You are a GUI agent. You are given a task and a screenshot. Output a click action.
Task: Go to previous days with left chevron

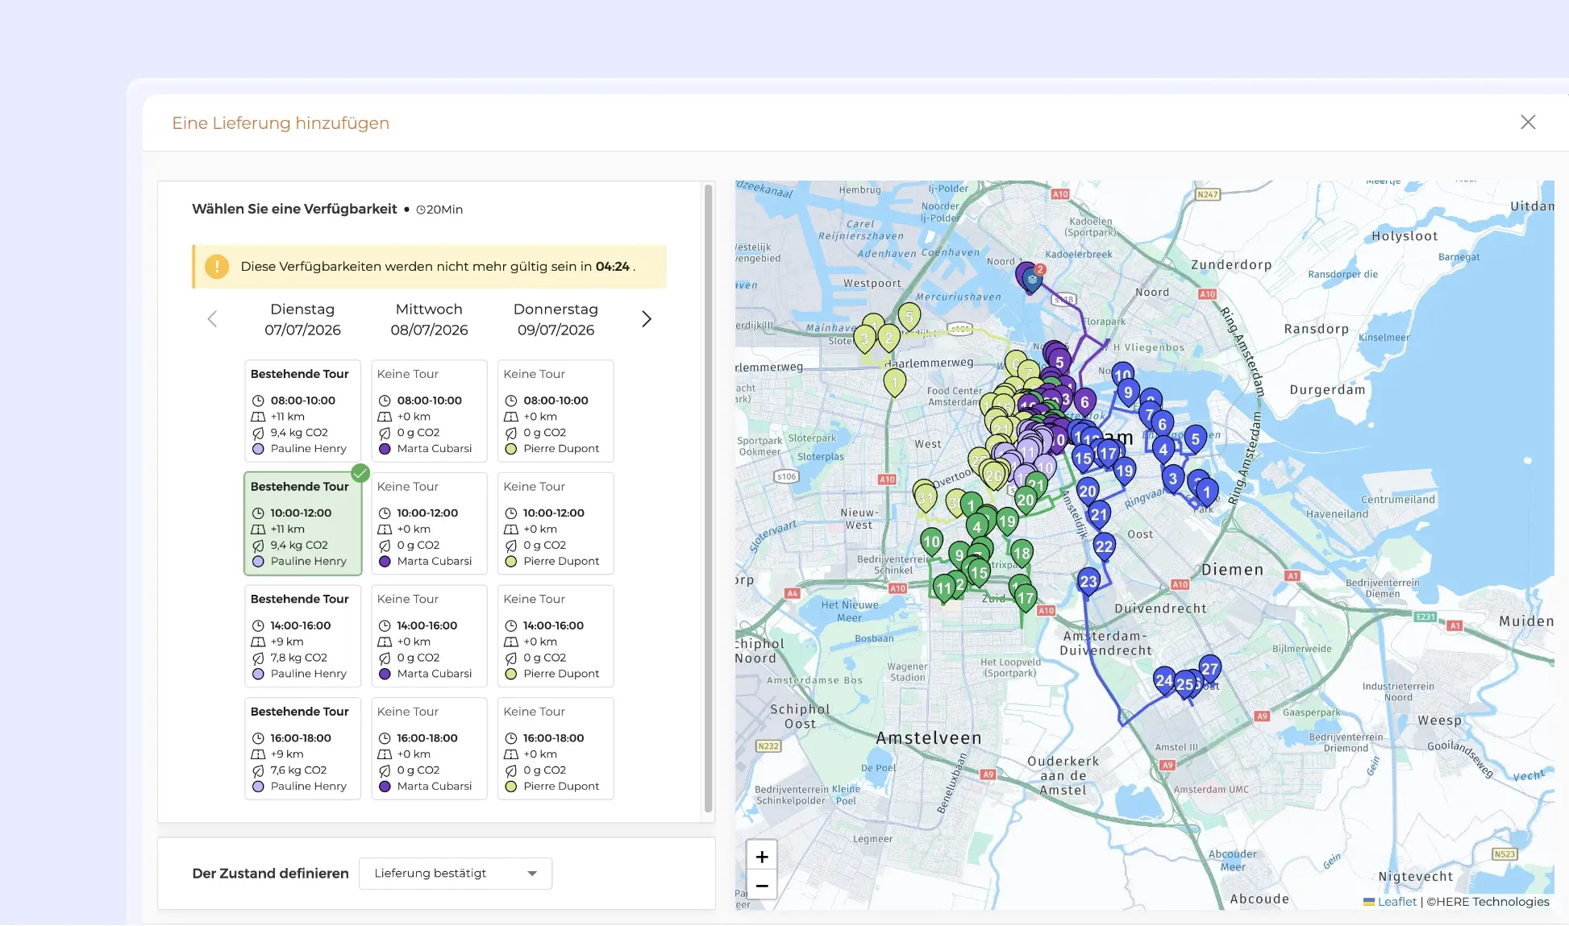(212, 319)
